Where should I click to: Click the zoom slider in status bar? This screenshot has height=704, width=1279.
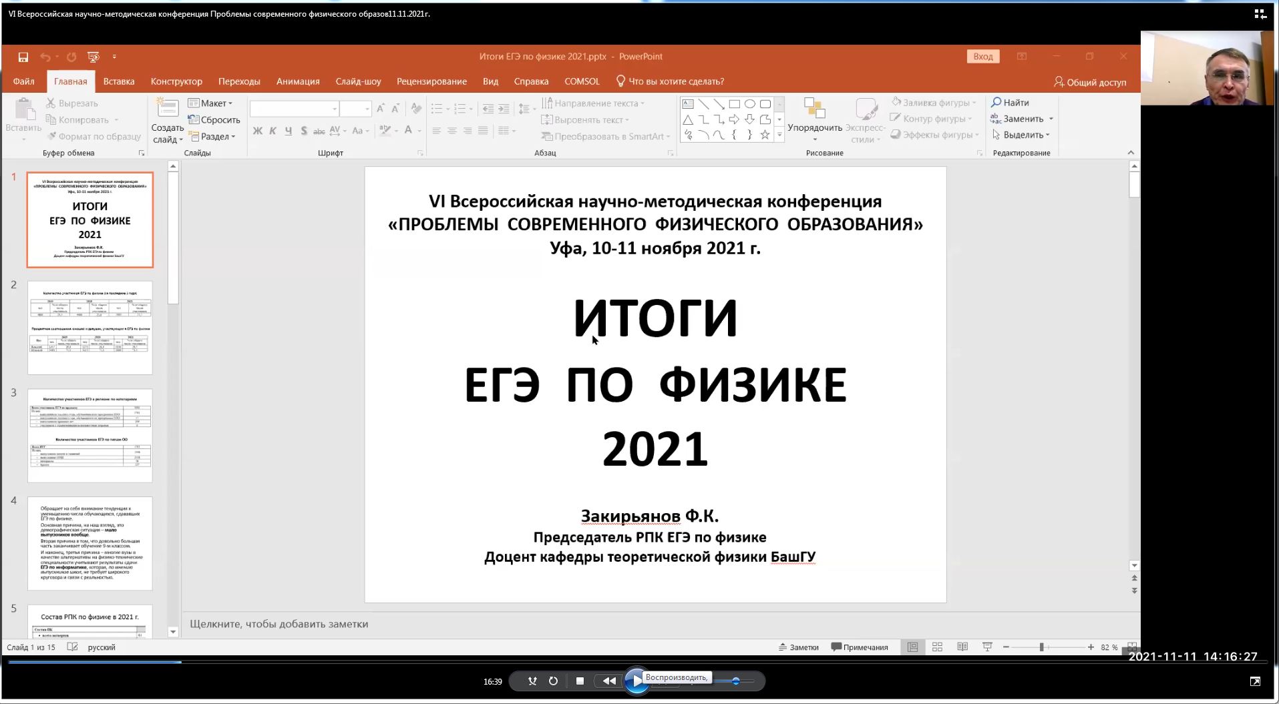(x=1042, y=647)
